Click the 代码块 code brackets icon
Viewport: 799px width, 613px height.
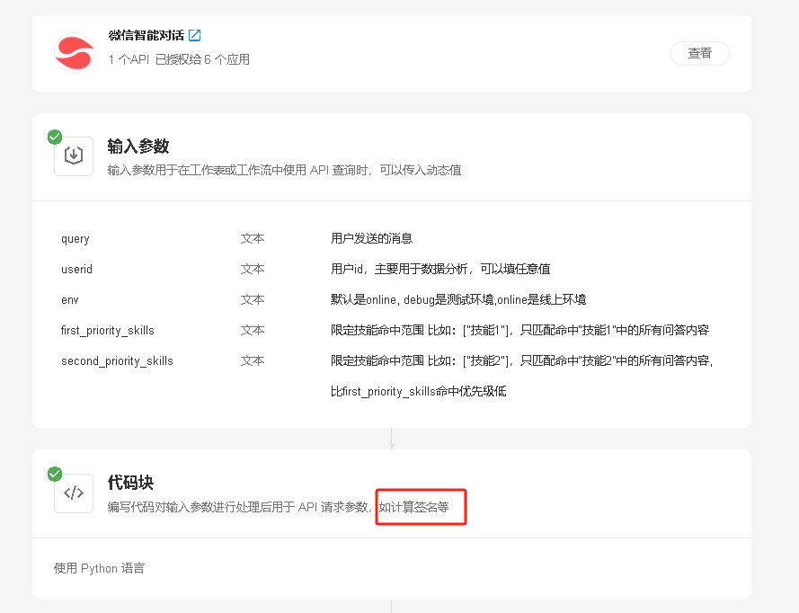point(74,493)
